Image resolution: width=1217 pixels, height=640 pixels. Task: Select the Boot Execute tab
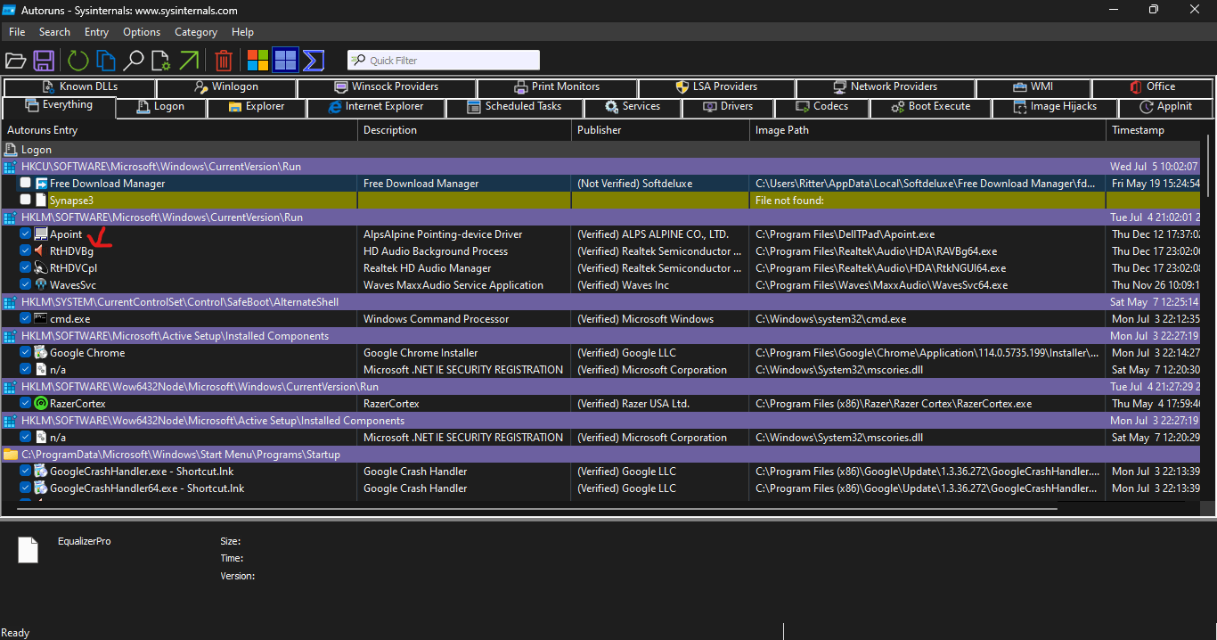pos(931,106)
